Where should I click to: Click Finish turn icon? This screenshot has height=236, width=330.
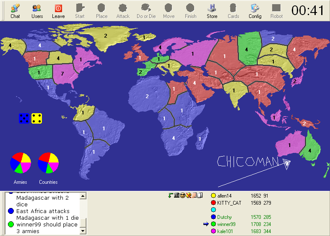[x=190, y=11]
